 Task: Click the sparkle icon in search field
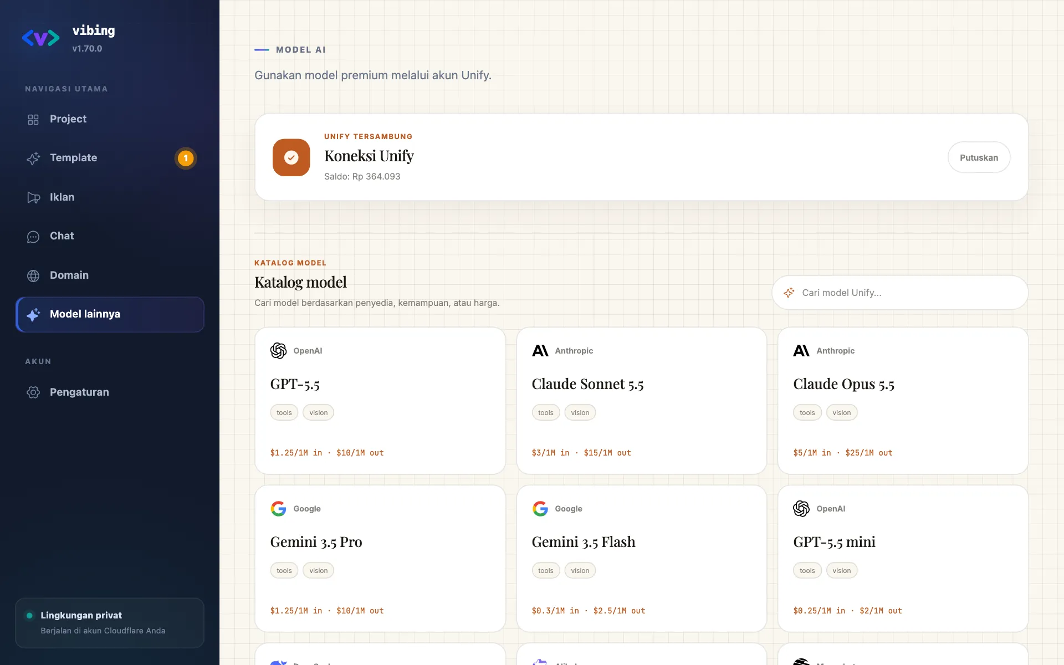(x=789, y=293)
